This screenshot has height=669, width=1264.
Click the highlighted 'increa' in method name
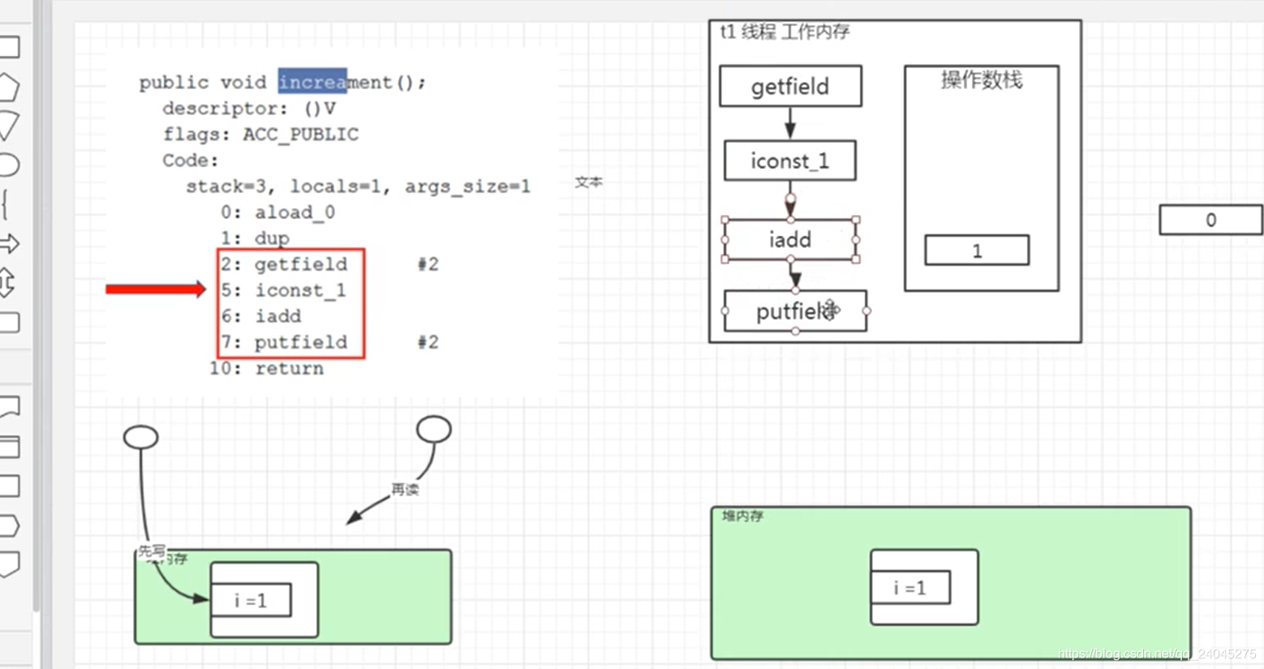point(312,81)
